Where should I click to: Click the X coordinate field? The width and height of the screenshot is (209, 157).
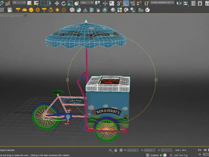pyautogui.click(x=133, y=150)
